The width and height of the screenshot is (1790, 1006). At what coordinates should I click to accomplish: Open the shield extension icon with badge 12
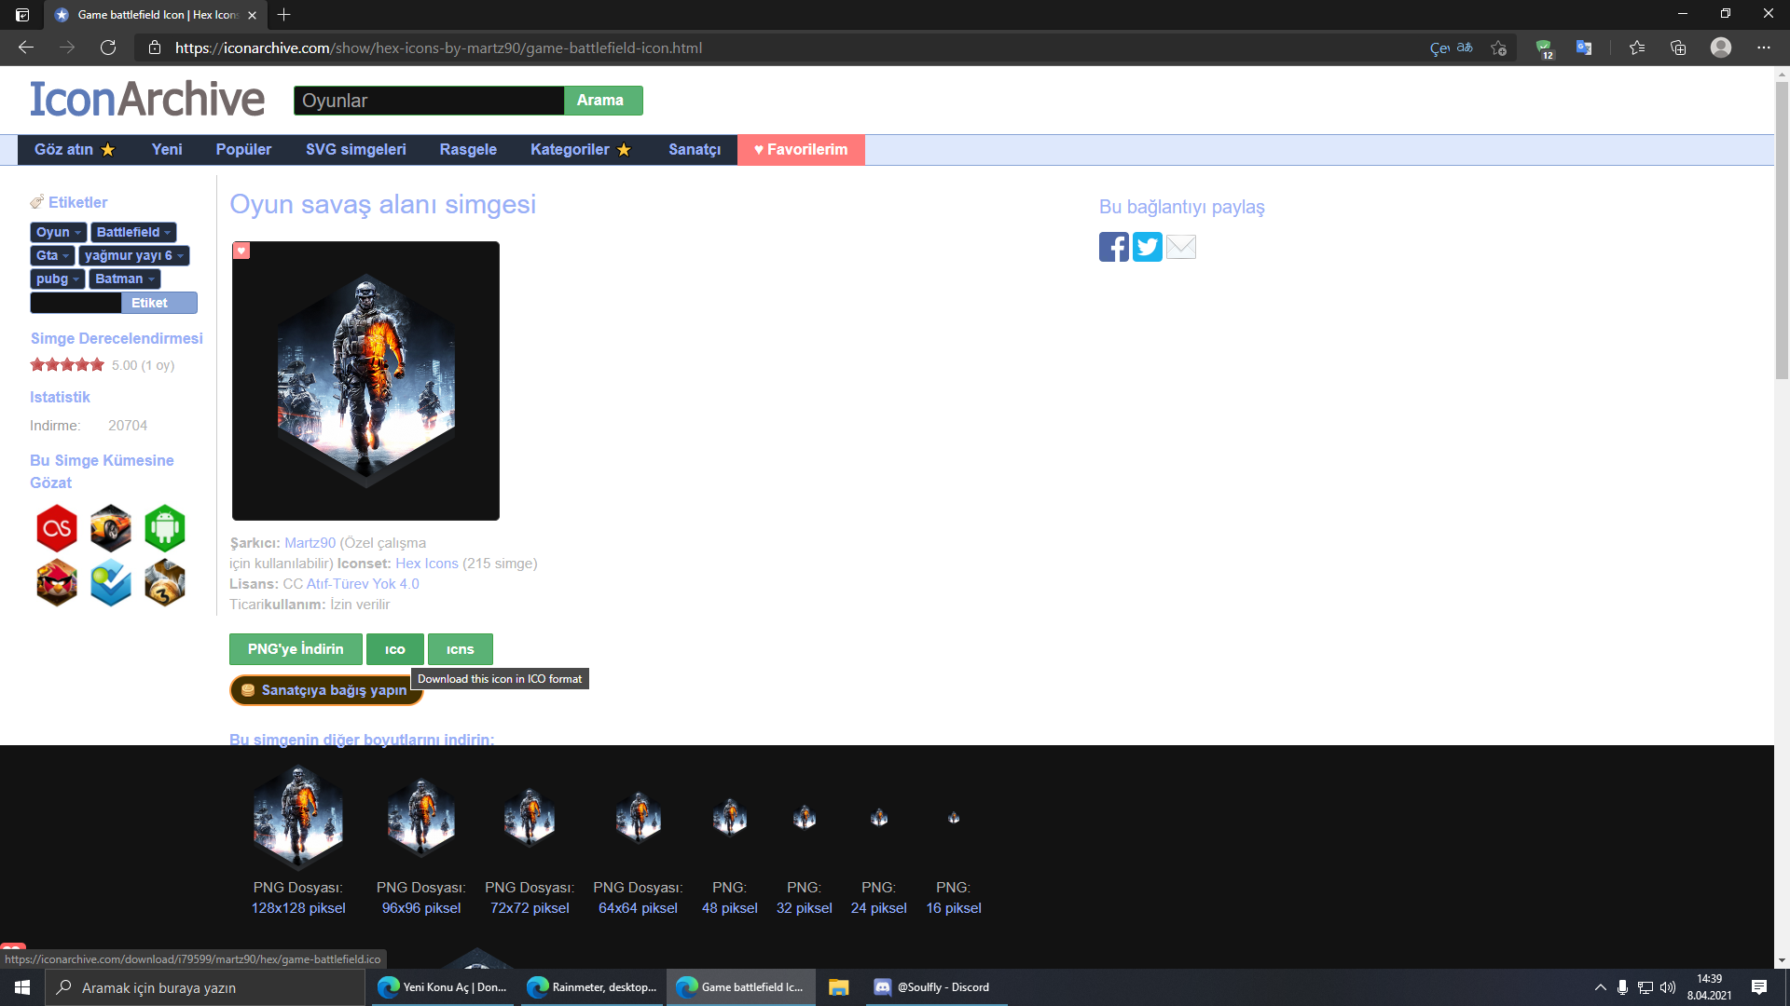pyautogui.click(x=1544, y=48)
